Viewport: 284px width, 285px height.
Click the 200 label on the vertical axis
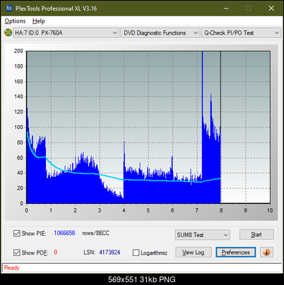click(18, 51)
